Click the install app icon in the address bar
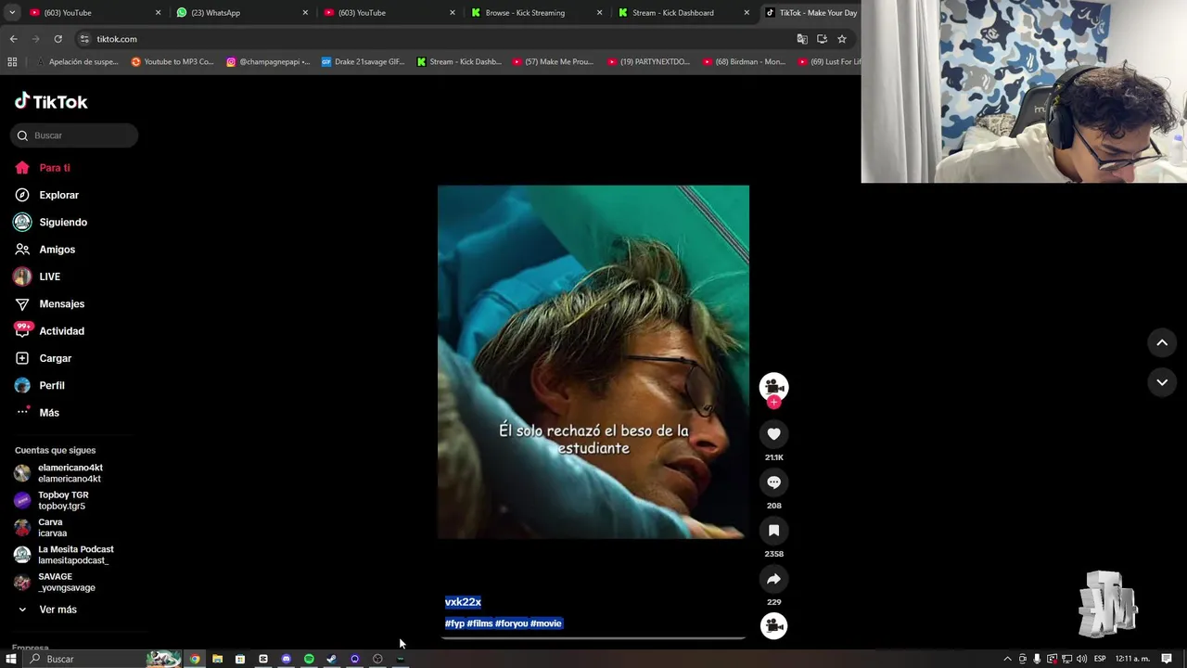 click(x=822, y=39)
